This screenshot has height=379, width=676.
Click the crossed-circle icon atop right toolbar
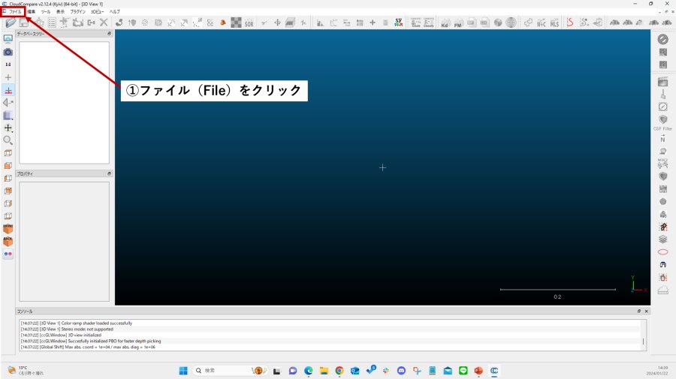[x=662, y=39]
